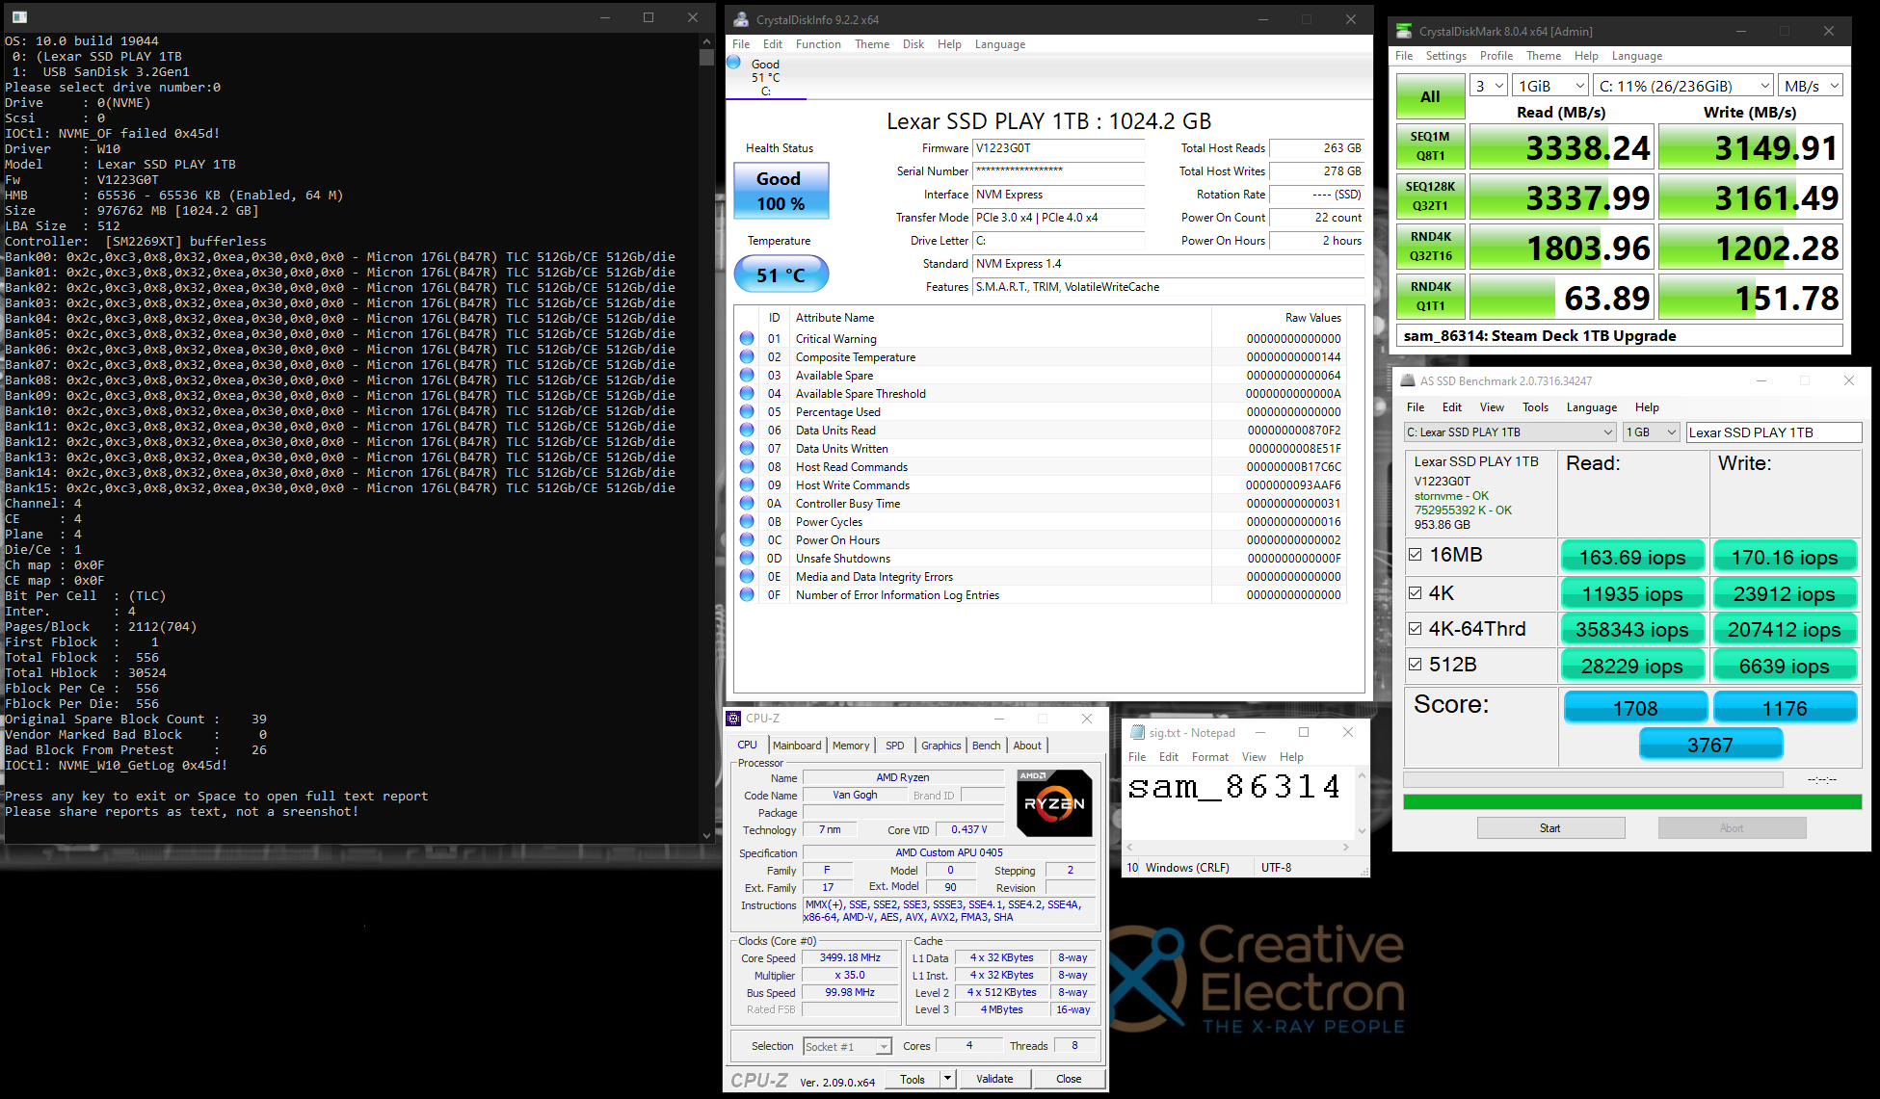Click status orb for Critical Warning row

pyautogui.click(x=747, y=338)
